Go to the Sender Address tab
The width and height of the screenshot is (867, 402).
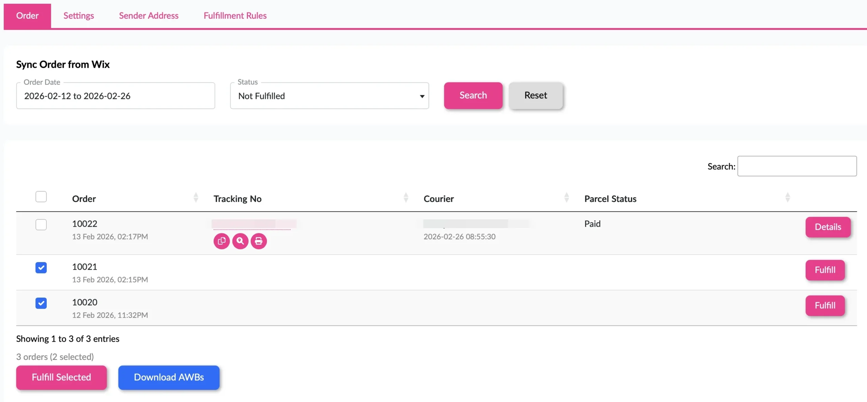tap(148, 16)
